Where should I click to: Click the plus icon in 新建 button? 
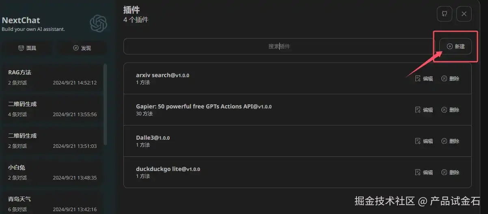(x=449, y=47)
